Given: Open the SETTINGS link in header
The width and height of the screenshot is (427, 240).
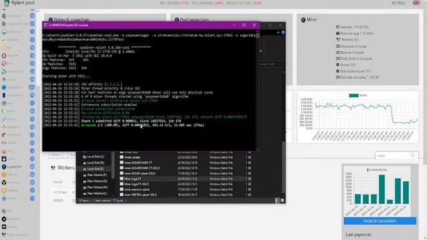Looking at the screenshot, I should tap(398, 3).
